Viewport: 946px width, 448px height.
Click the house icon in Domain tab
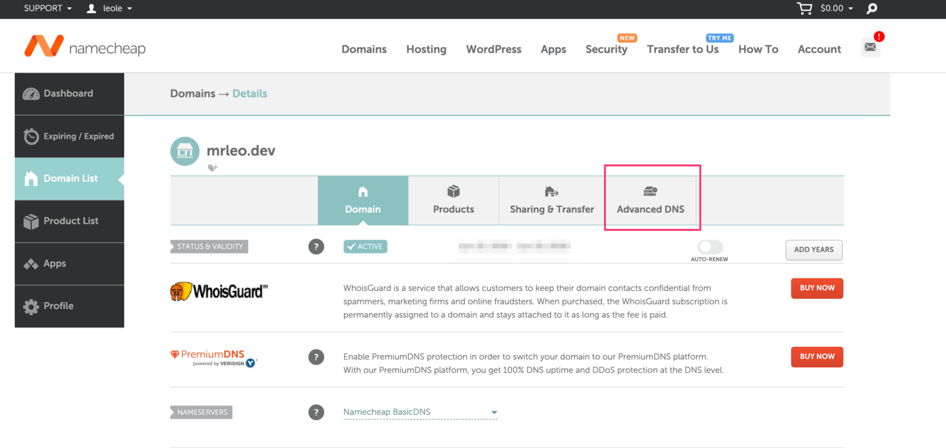(363, 191)
